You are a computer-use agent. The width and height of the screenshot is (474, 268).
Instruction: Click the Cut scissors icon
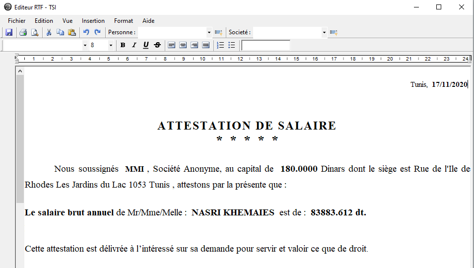[49, 32]
